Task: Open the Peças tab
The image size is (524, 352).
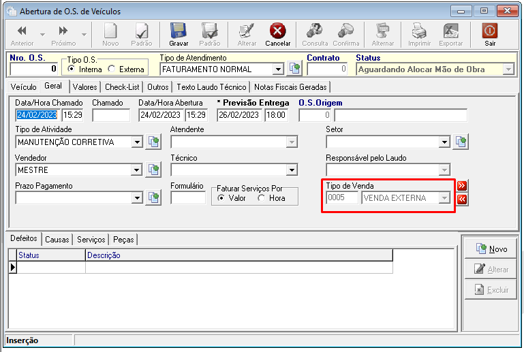Action: pyautogui.click(x=123, y=240)
